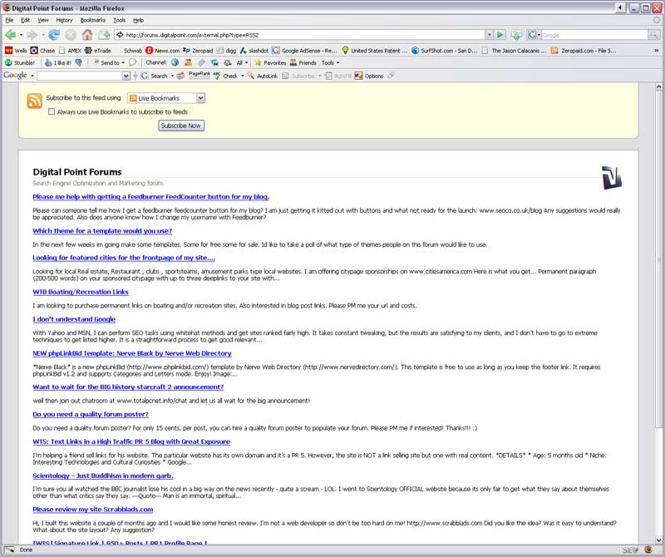Open the Help menu
This screenshot has width=665, height=557.
coord(138,20)
